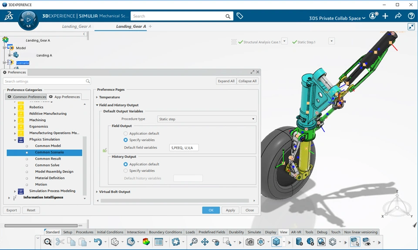The height and width of the screenshot is (250, 418).
Task: Select the Rotate view tool
Action: pos(216,242)
